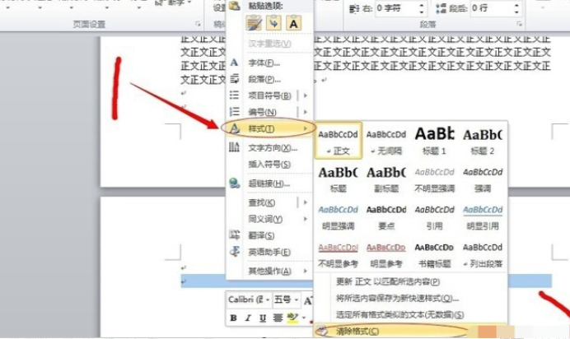This screenshot has height=339, width=570.
Task: Click Keep Source Formatting paste option icon
Action: point(254,24)
